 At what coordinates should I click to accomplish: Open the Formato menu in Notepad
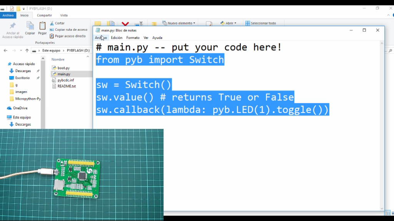133,38
